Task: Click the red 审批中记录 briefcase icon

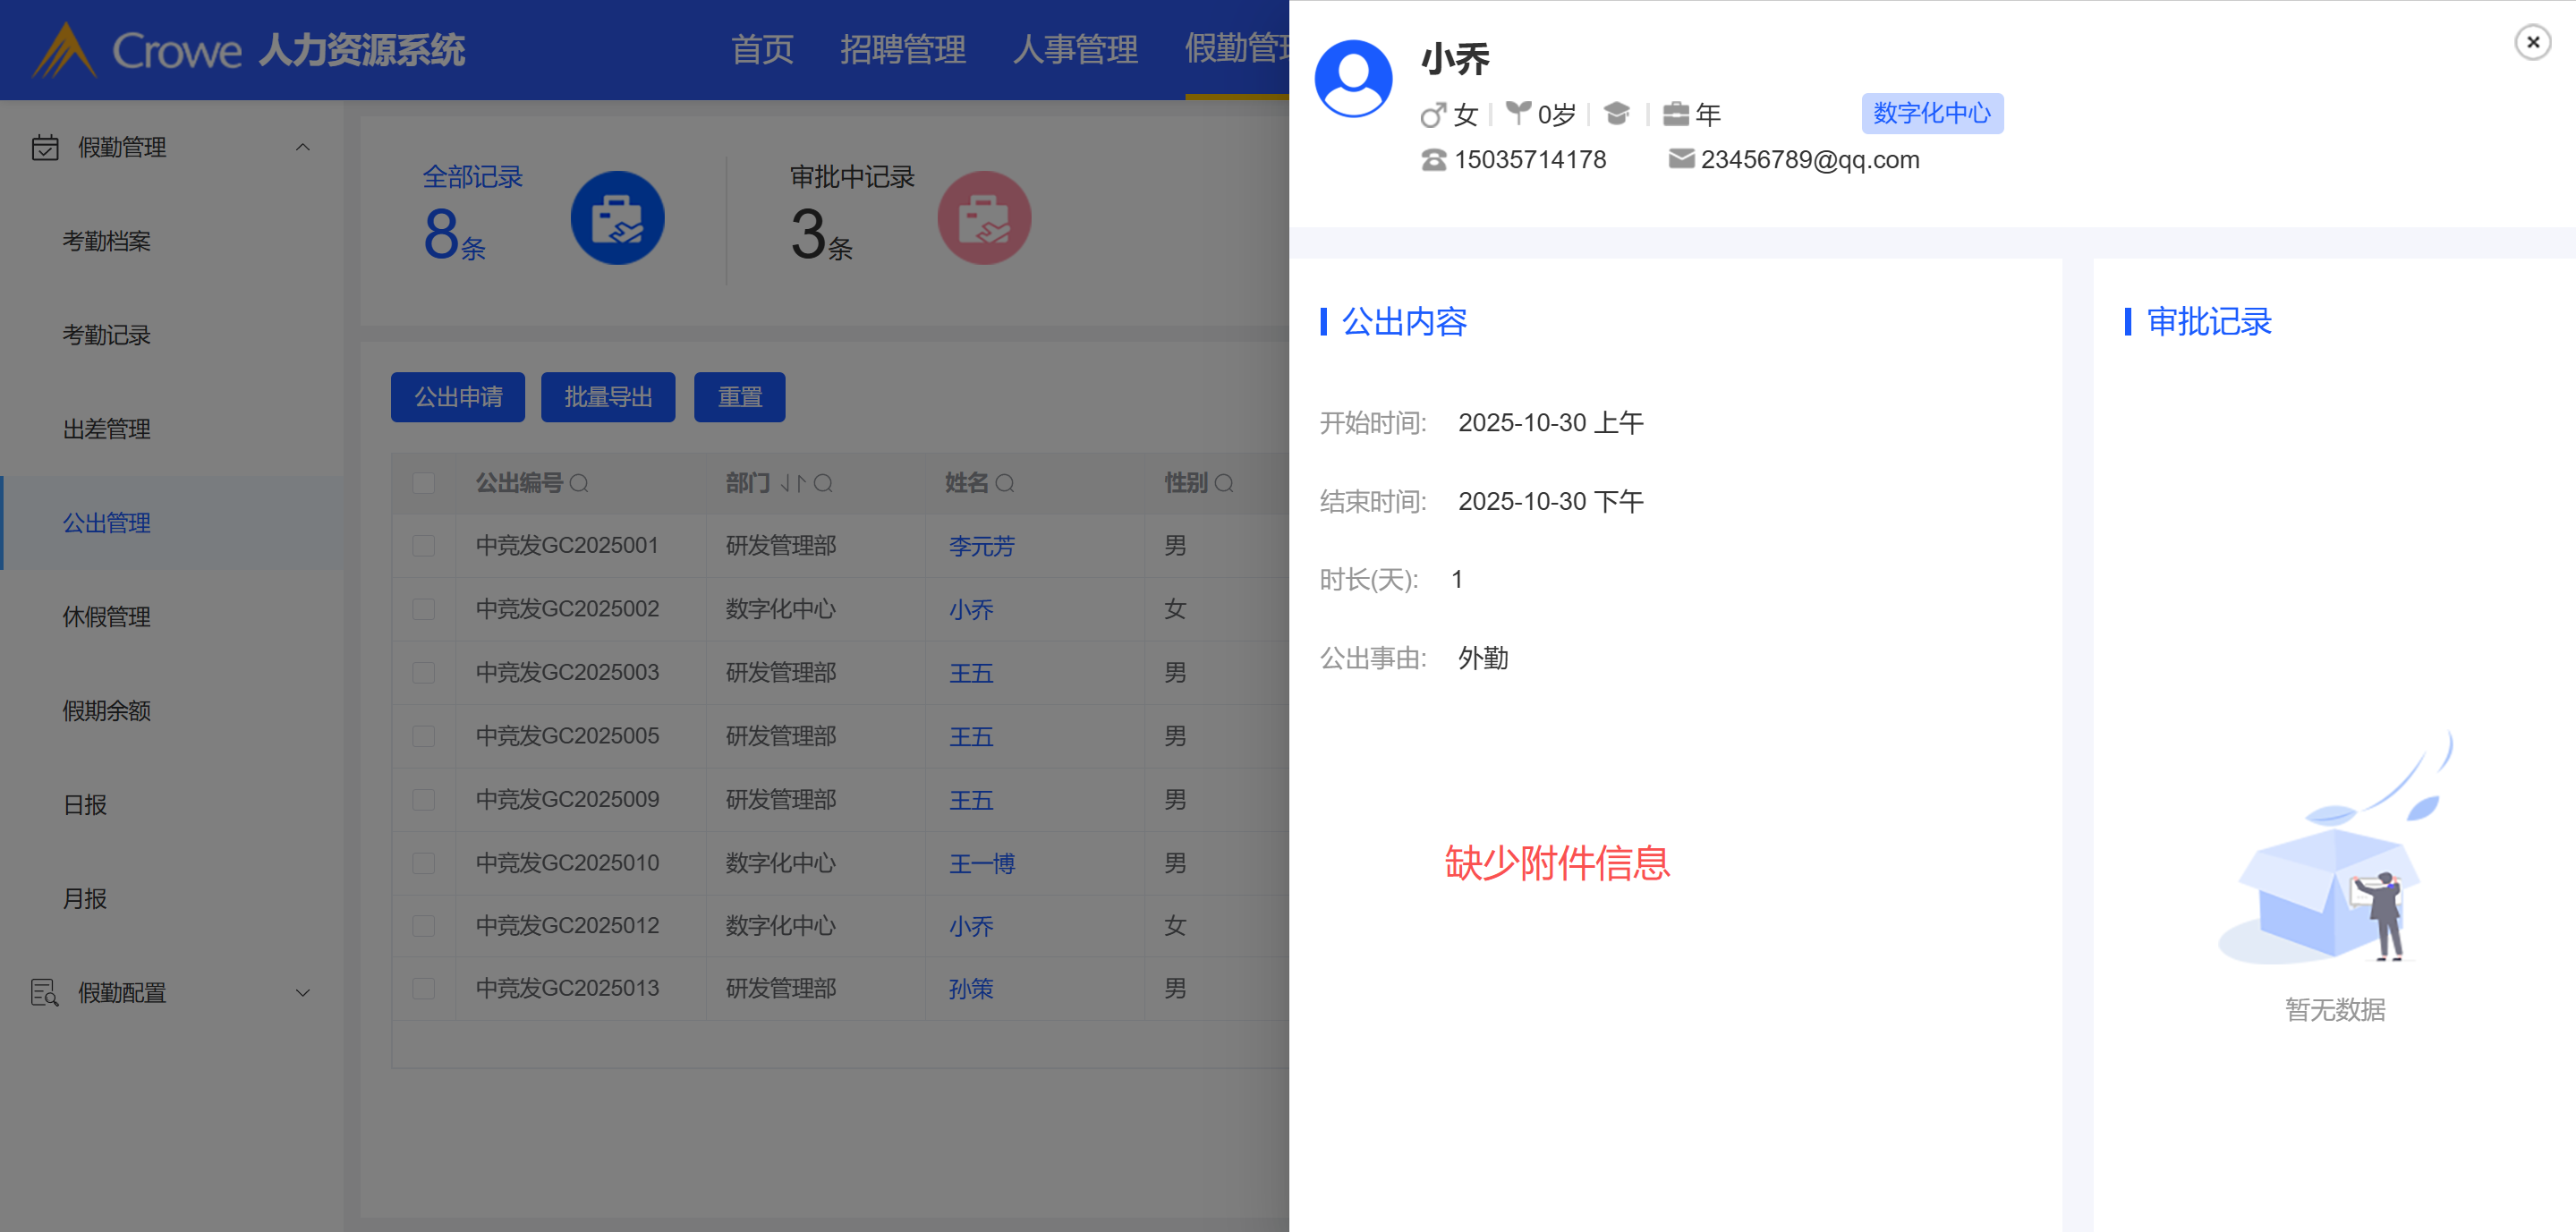Action: click(983, 218)
